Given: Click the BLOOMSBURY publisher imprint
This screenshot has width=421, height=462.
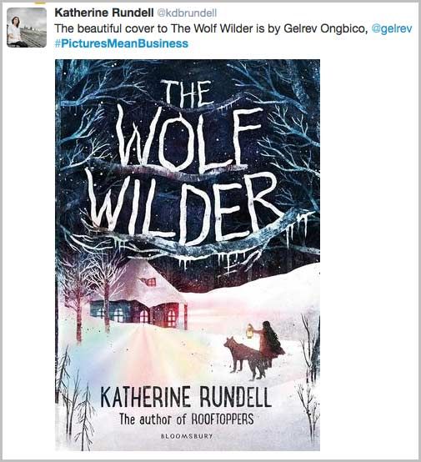Looking at the screenshot, I should 187,436.
